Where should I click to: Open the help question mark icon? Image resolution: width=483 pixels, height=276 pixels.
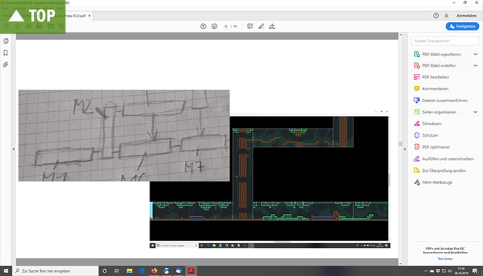(435, 15)
